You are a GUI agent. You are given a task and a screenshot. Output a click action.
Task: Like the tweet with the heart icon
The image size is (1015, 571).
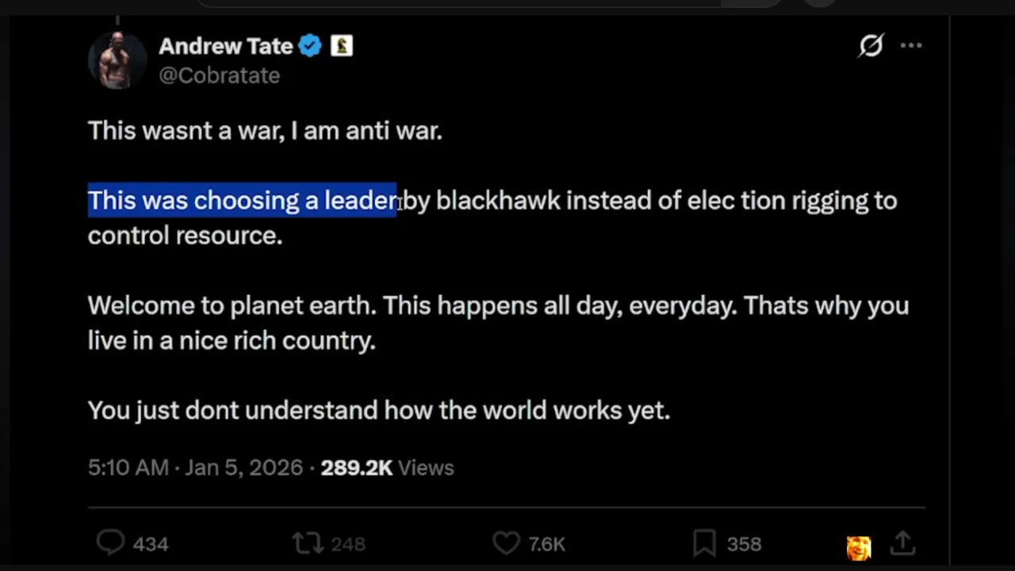tap(506, 543)
